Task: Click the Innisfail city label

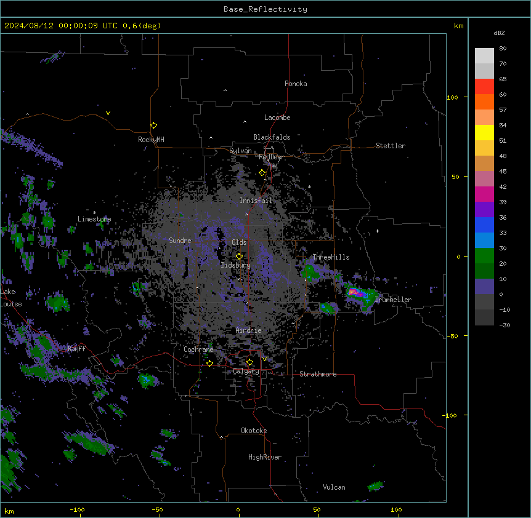Action: click(256, 201)
